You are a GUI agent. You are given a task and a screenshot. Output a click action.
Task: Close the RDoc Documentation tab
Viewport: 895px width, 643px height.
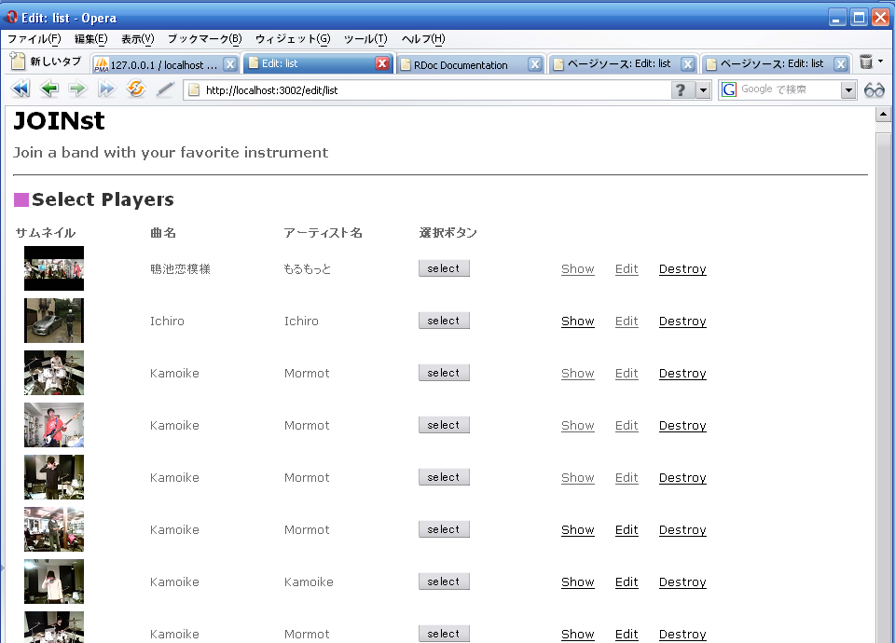(x=535, y=64)
